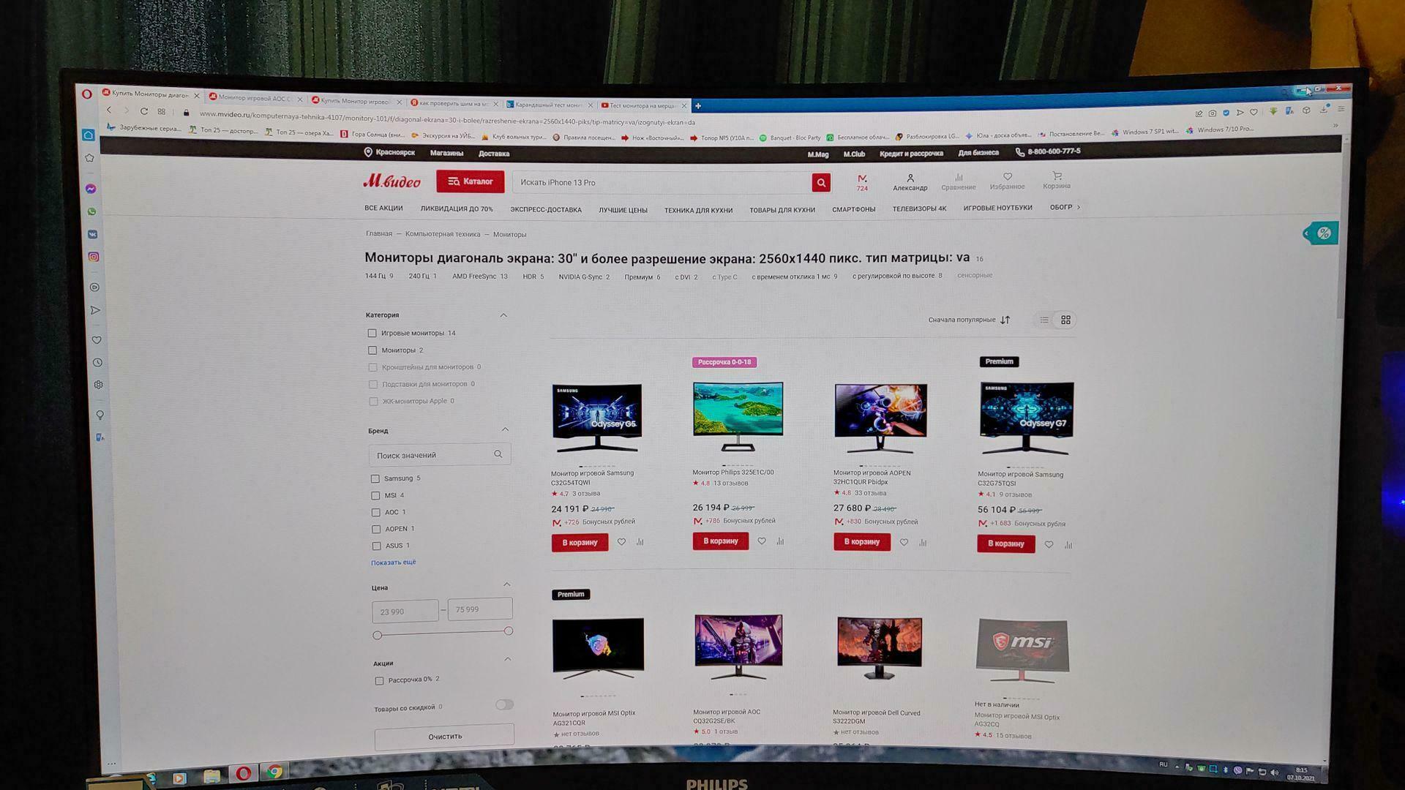1405x790 pixels.
Task: Open Instagram in Opera sidebar
Action: point(94,257)
